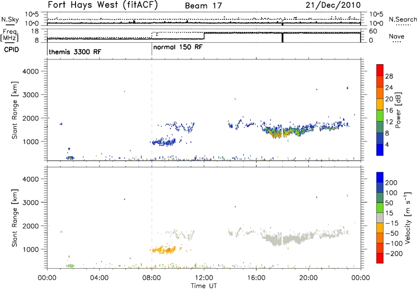Pick the green Power colorbar segment between 12 and 16
This screenshot has width=417, height=289.
(x=380, y=115)
